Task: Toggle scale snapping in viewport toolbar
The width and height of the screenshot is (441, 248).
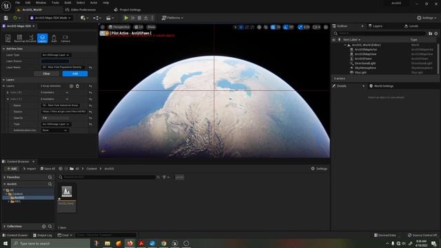Action: point(300,27)
